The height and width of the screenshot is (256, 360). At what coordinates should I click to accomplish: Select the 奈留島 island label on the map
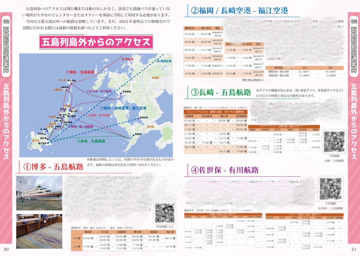click(x=52, y=123)
